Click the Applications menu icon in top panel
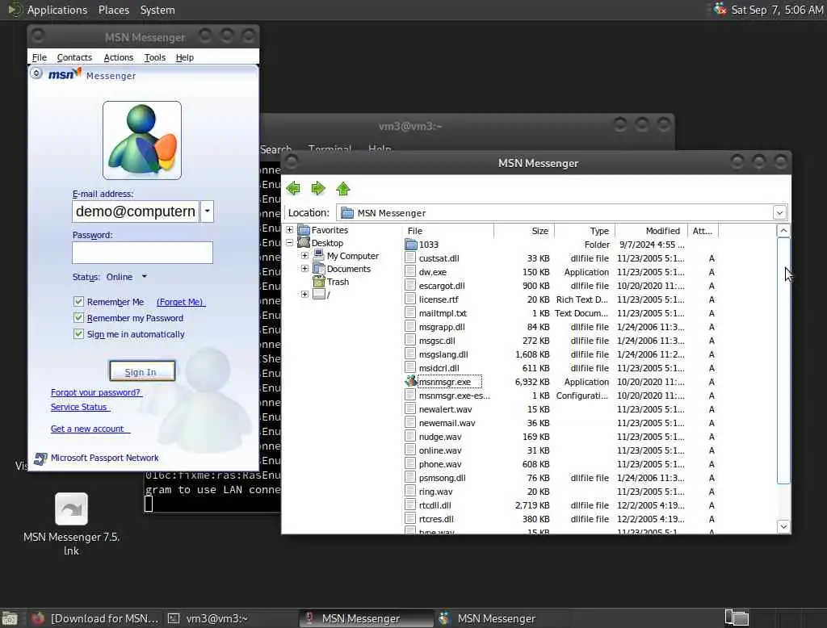The image size is (827, 628). tap(15, 10)
